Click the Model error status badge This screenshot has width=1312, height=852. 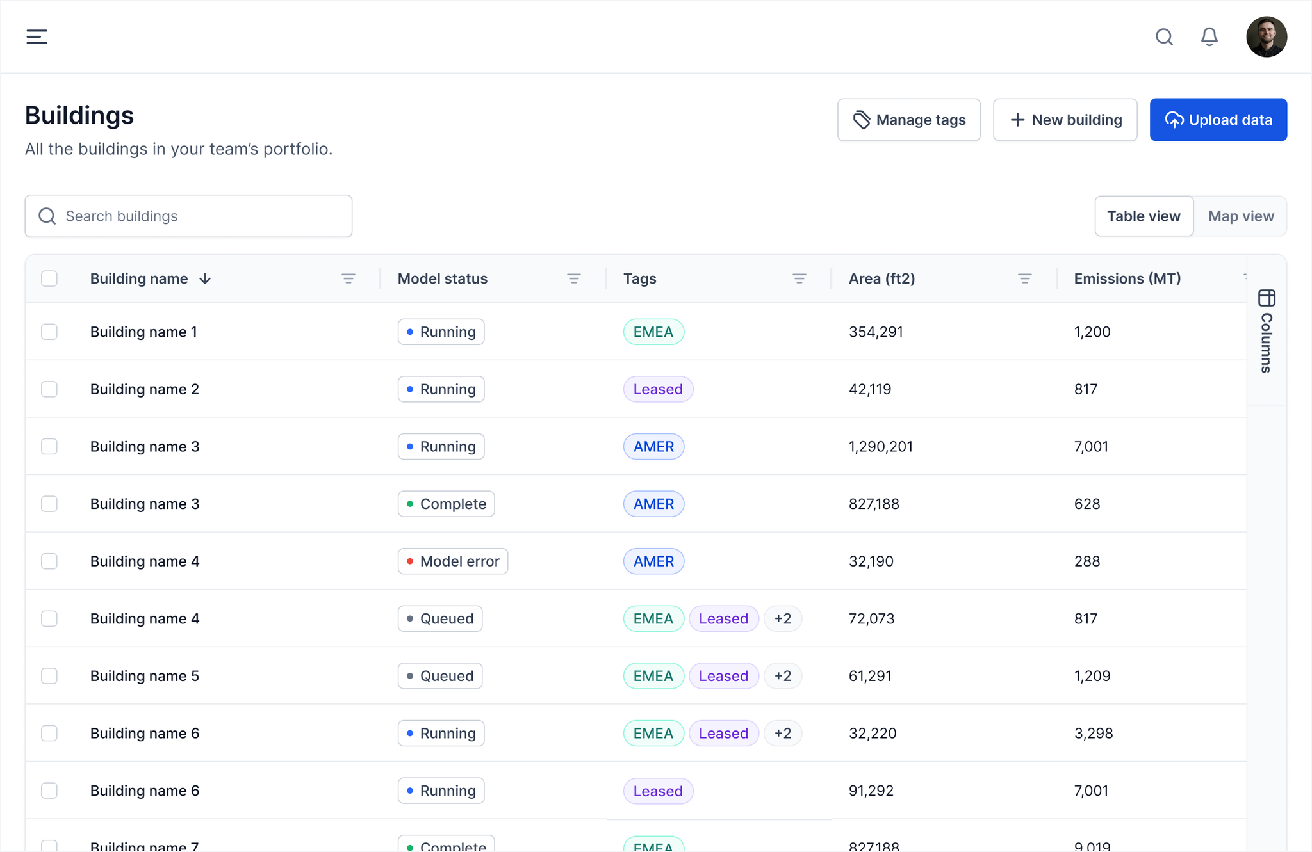452,561
